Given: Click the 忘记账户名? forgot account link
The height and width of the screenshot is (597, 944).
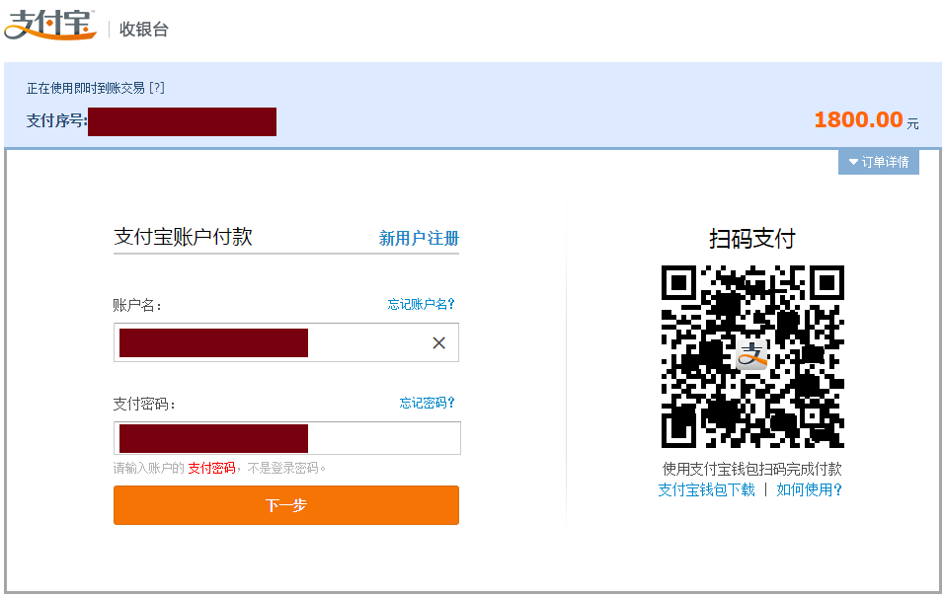Looking at the screenshot, I should tap(422, 304).
